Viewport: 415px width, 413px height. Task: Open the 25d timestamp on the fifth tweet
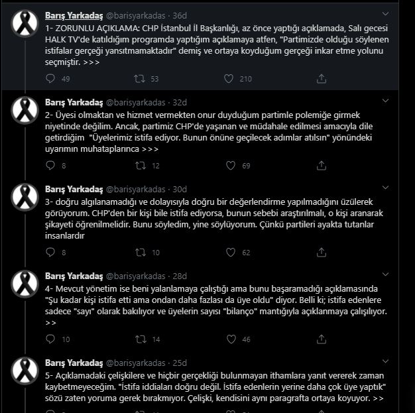click(179, 363)
